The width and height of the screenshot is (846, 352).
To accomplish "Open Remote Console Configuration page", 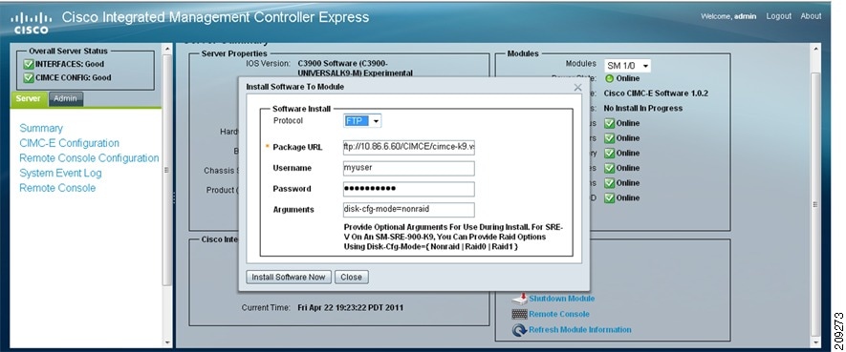I will tap(89, 158).
